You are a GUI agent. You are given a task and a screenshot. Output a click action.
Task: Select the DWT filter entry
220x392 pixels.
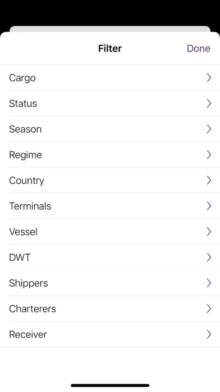click(x=110, y=257)
